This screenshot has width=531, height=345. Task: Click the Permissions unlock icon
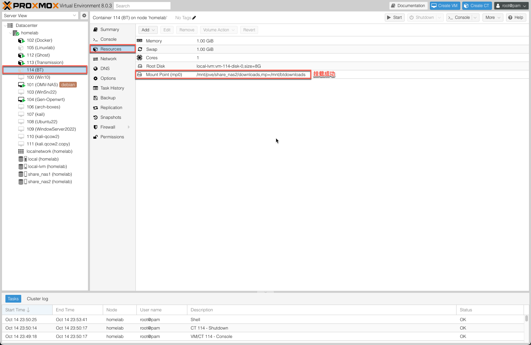click(x=96, y=137)
